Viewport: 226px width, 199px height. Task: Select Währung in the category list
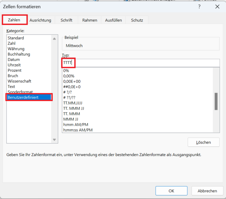(x=16, y=49)
